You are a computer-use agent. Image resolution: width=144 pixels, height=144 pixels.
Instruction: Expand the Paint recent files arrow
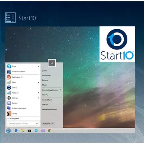pos(38,82)
